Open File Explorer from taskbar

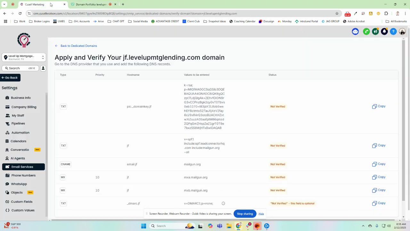click(x=229, y=226)
